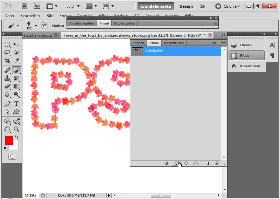Select the Path Selection tool

pos(7,112)
